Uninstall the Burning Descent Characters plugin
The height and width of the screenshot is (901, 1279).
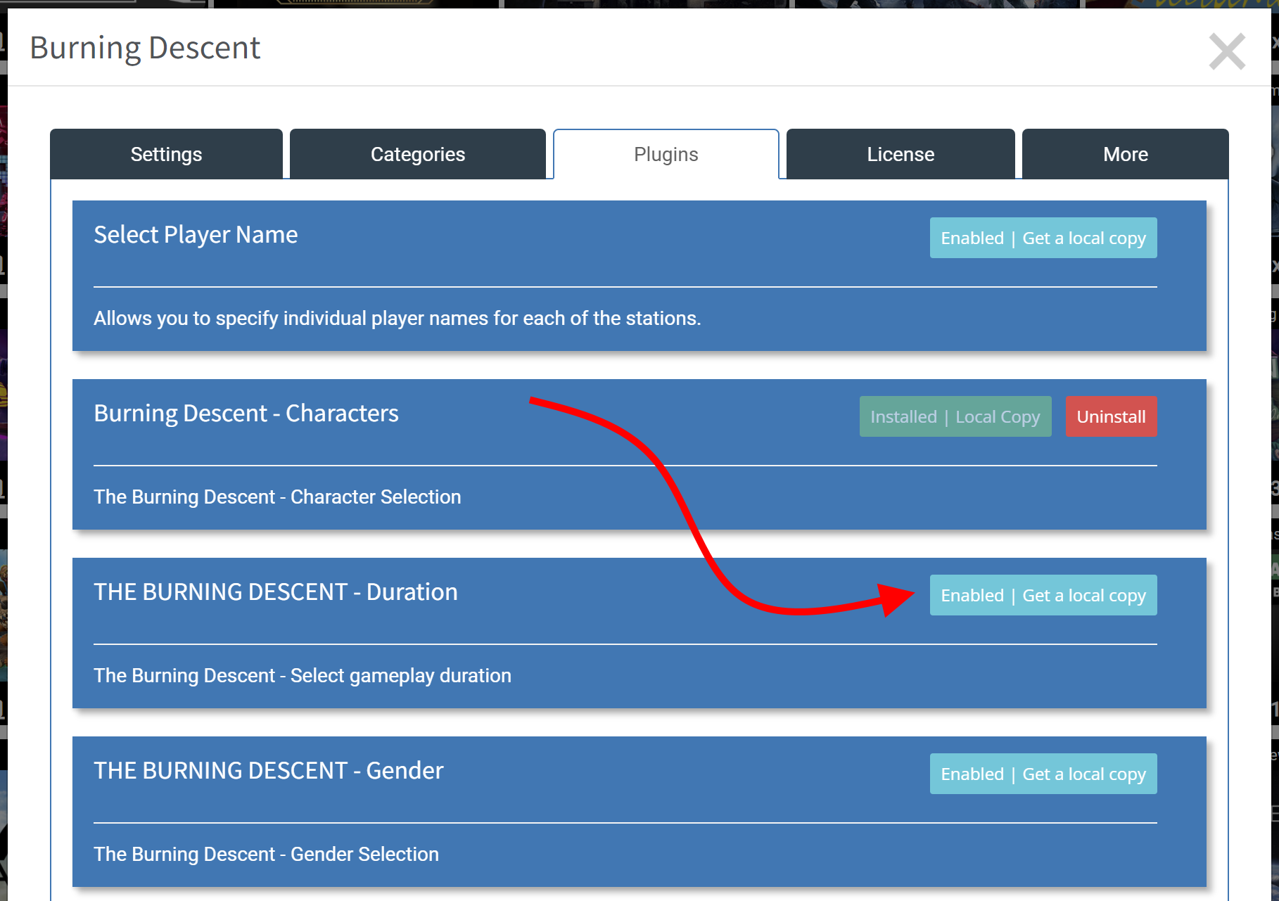pos(1112,416)
